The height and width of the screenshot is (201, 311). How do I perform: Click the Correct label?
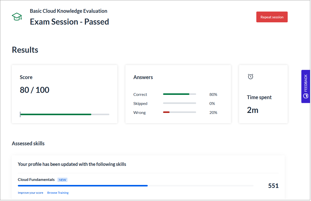pos(140,94)
